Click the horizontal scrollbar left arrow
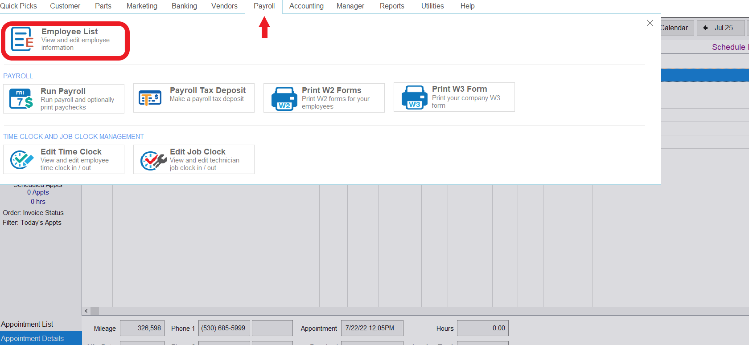749x345 pixels. click(86, 311)
